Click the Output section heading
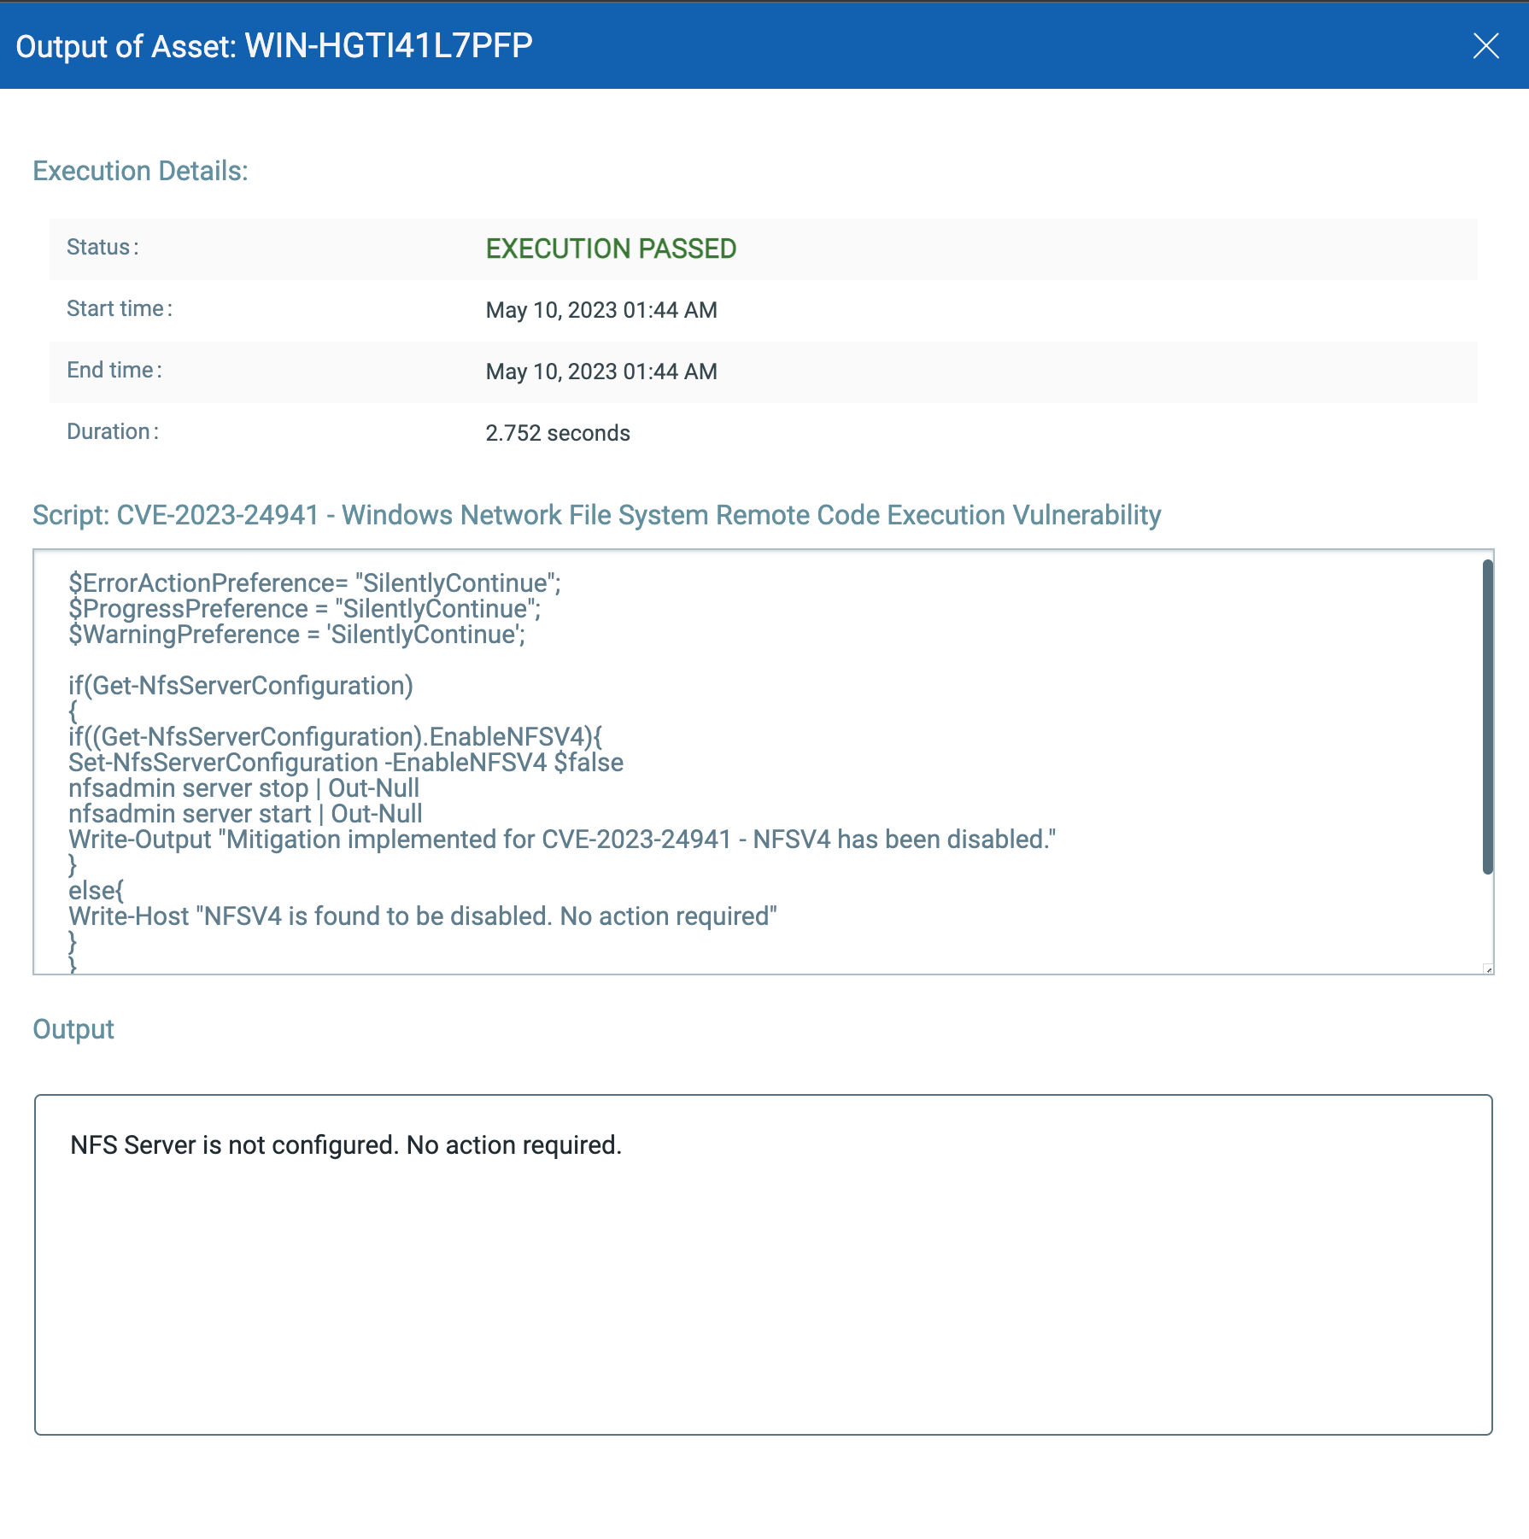This screenshot has height=1539, width=1529. click(73, 1028)
